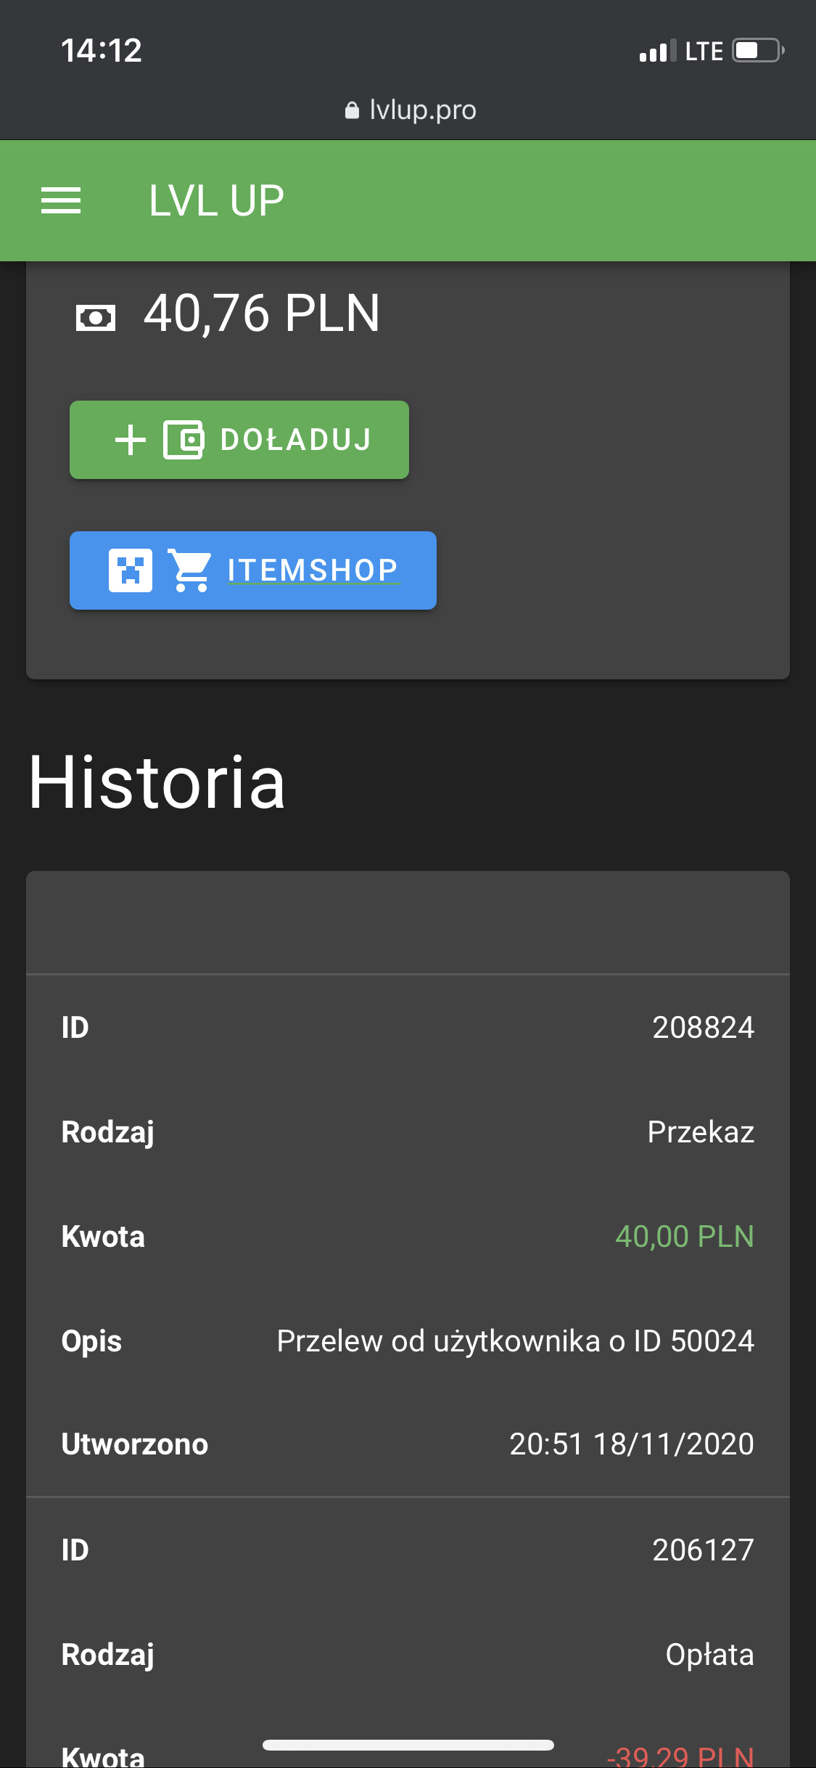The width and height of the screenshot is (816, 1768).
Task: Select transaction ID 206127
Action: [703, 1550]
